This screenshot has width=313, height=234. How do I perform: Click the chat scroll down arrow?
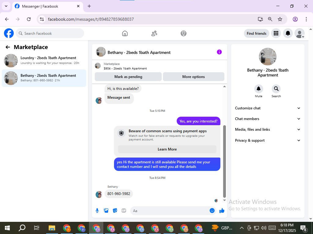224,200
